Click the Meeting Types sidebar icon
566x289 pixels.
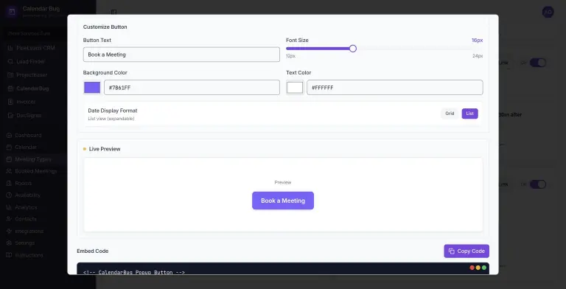pos(9,159)
